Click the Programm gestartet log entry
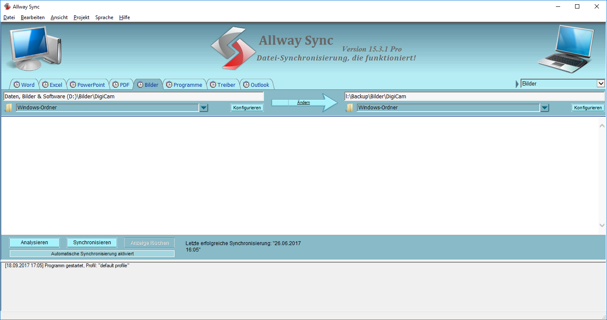Screen dimensions: 607x320 pos(67,266)
